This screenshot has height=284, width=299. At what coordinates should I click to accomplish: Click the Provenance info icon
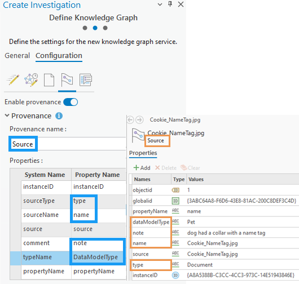tap(59, 116)
